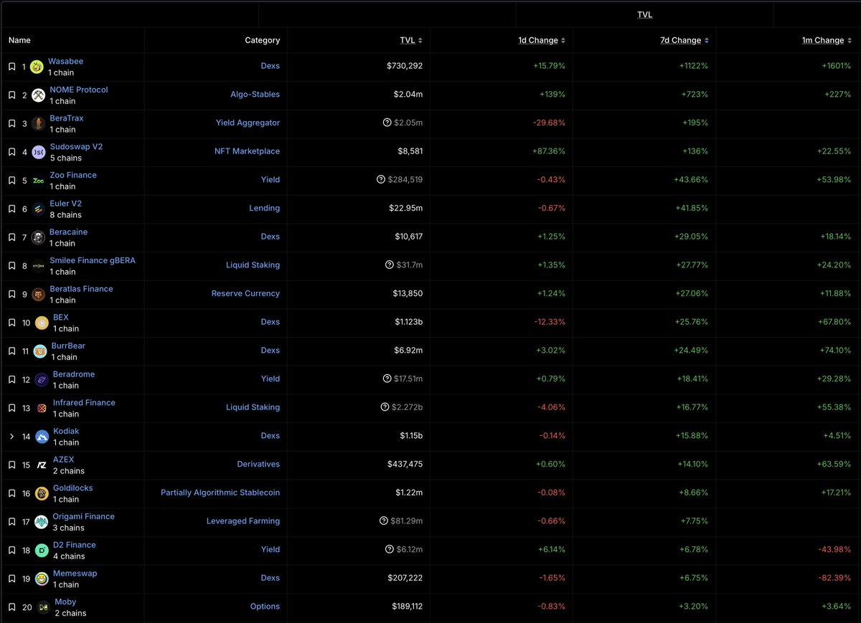Bookmark the Memeswap row
The image size is (861, 623).
[x=11, y=579]
